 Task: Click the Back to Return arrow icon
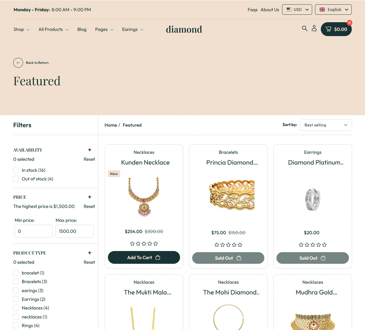(18, 63)
